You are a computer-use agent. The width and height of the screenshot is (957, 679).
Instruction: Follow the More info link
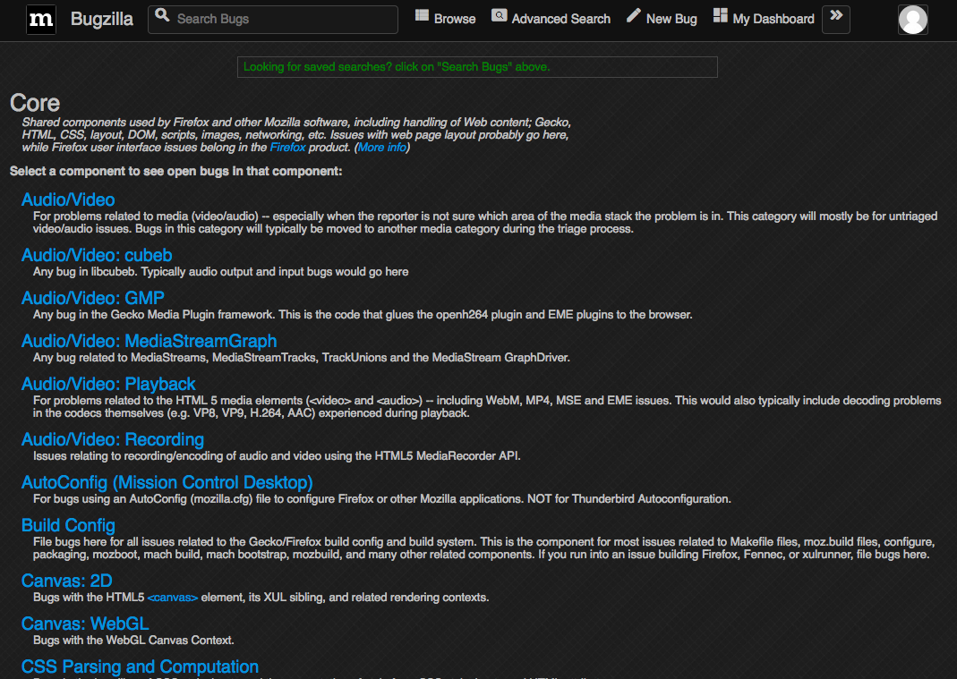click(382, 147)
